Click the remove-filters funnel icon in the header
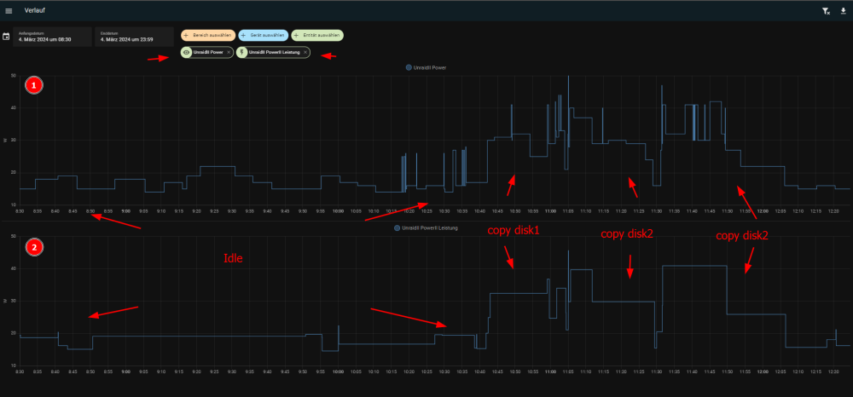 (825, 11)
